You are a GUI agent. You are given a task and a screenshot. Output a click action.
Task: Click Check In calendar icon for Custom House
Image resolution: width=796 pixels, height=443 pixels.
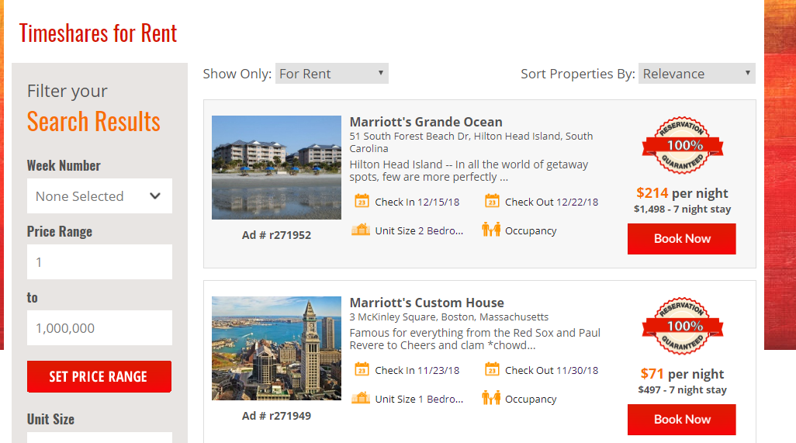362,369
